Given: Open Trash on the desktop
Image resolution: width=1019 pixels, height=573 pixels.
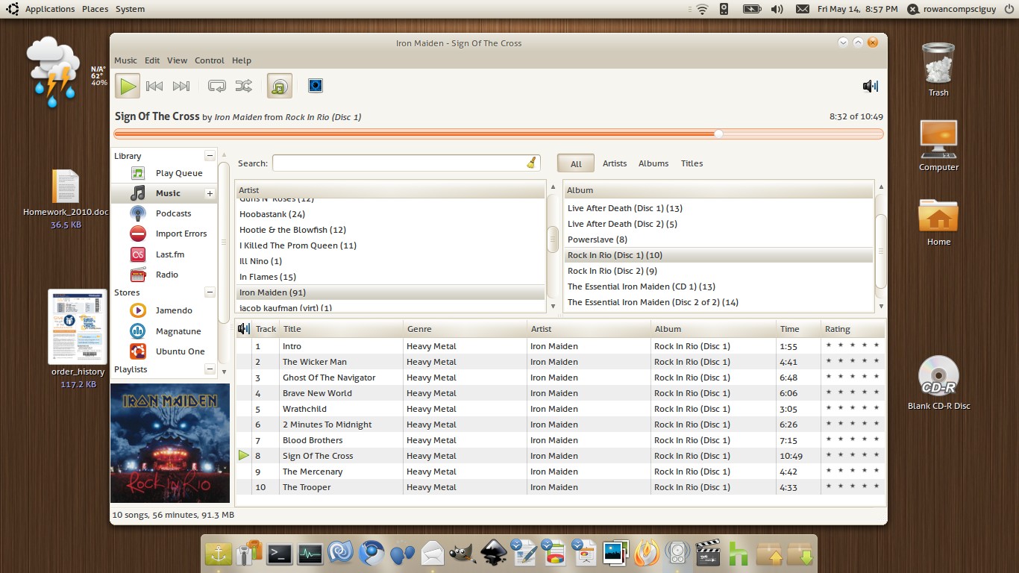Looking at the screenshot, I should [x=938, y=69].
